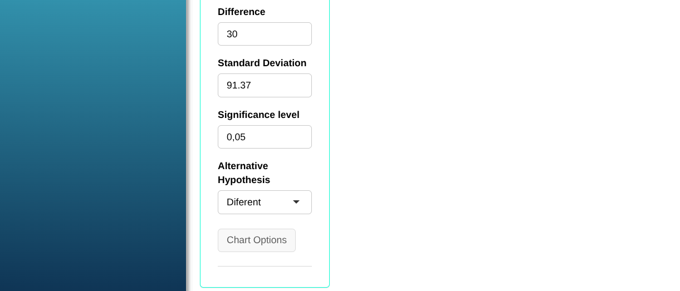Image resolution: width=680 pixels, height=291 pixels.
Task: Click the empty white chart area
Action: pyautogui.click(x=501, y=145)
